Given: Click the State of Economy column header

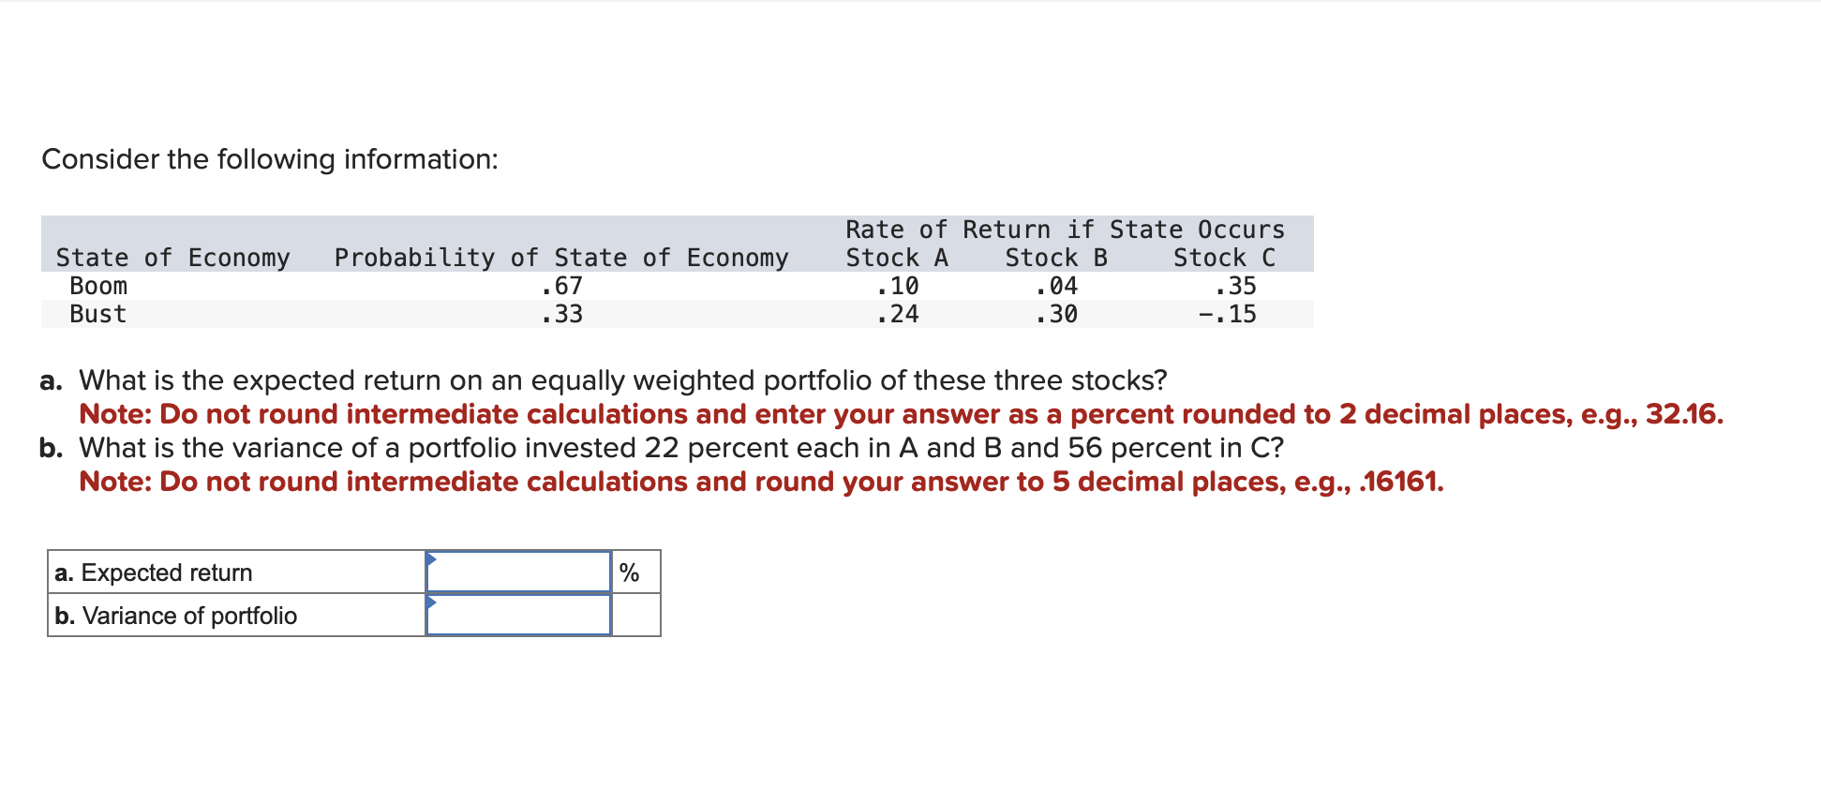Looking at the screenshot, I should tap(173, 258).
